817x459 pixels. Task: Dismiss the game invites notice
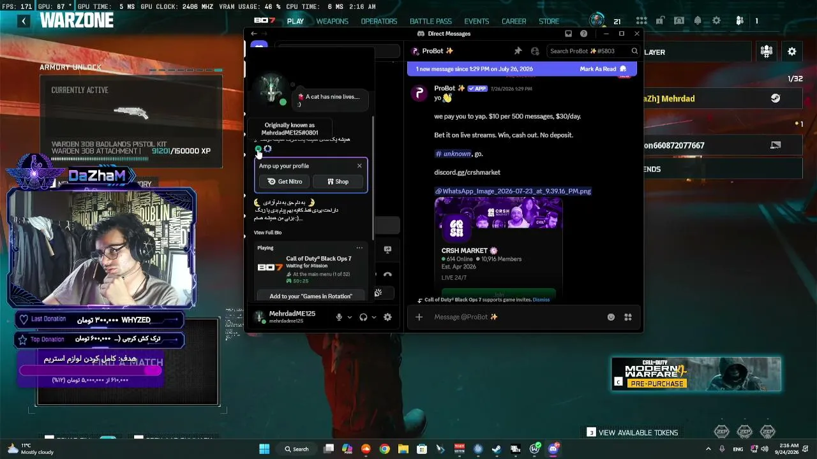(541, 300)
